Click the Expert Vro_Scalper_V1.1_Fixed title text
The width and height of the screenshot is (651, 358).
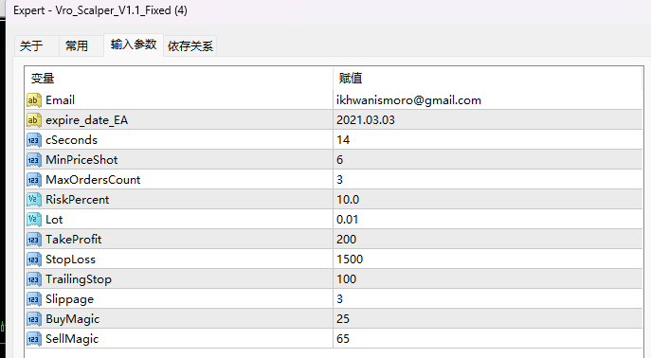click(100, 10)
